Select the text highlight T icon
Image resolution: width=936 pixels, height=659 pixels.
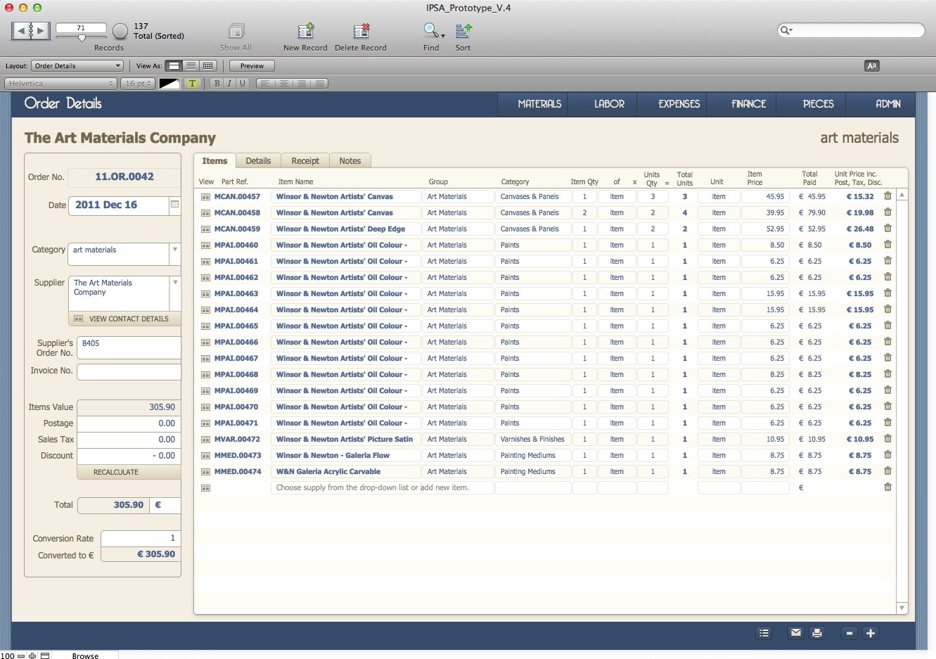[192, 84]
